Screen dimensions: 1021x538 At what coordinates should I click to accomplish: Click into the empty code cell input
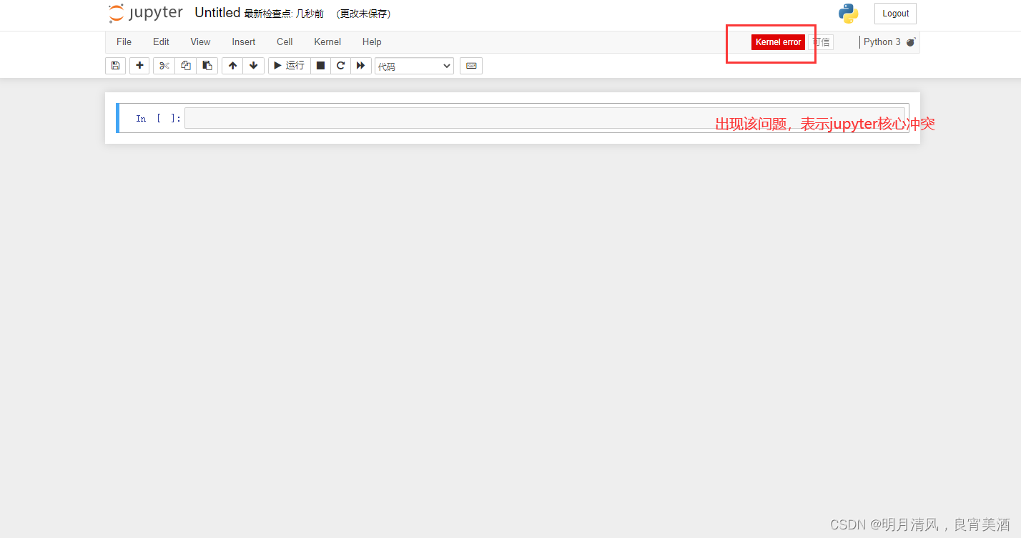click(x=545, y=118)
